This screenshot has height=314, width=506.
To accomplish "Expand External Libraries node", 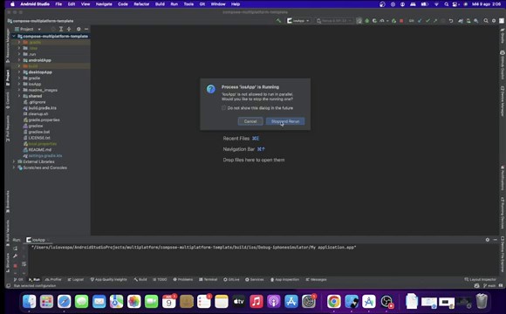I will [14, 161].
